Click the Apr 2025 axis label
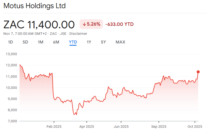 [x=86, y=127]
